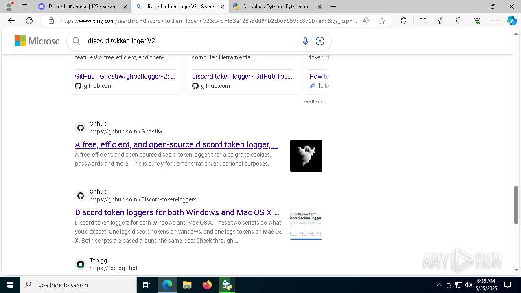Close the Bing search tab
Viewport: 521px width, 293px height.
coord(222,7)
